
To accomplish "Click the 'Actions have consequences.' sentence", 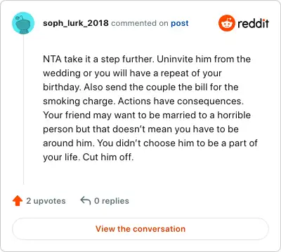I will point(181,101).
